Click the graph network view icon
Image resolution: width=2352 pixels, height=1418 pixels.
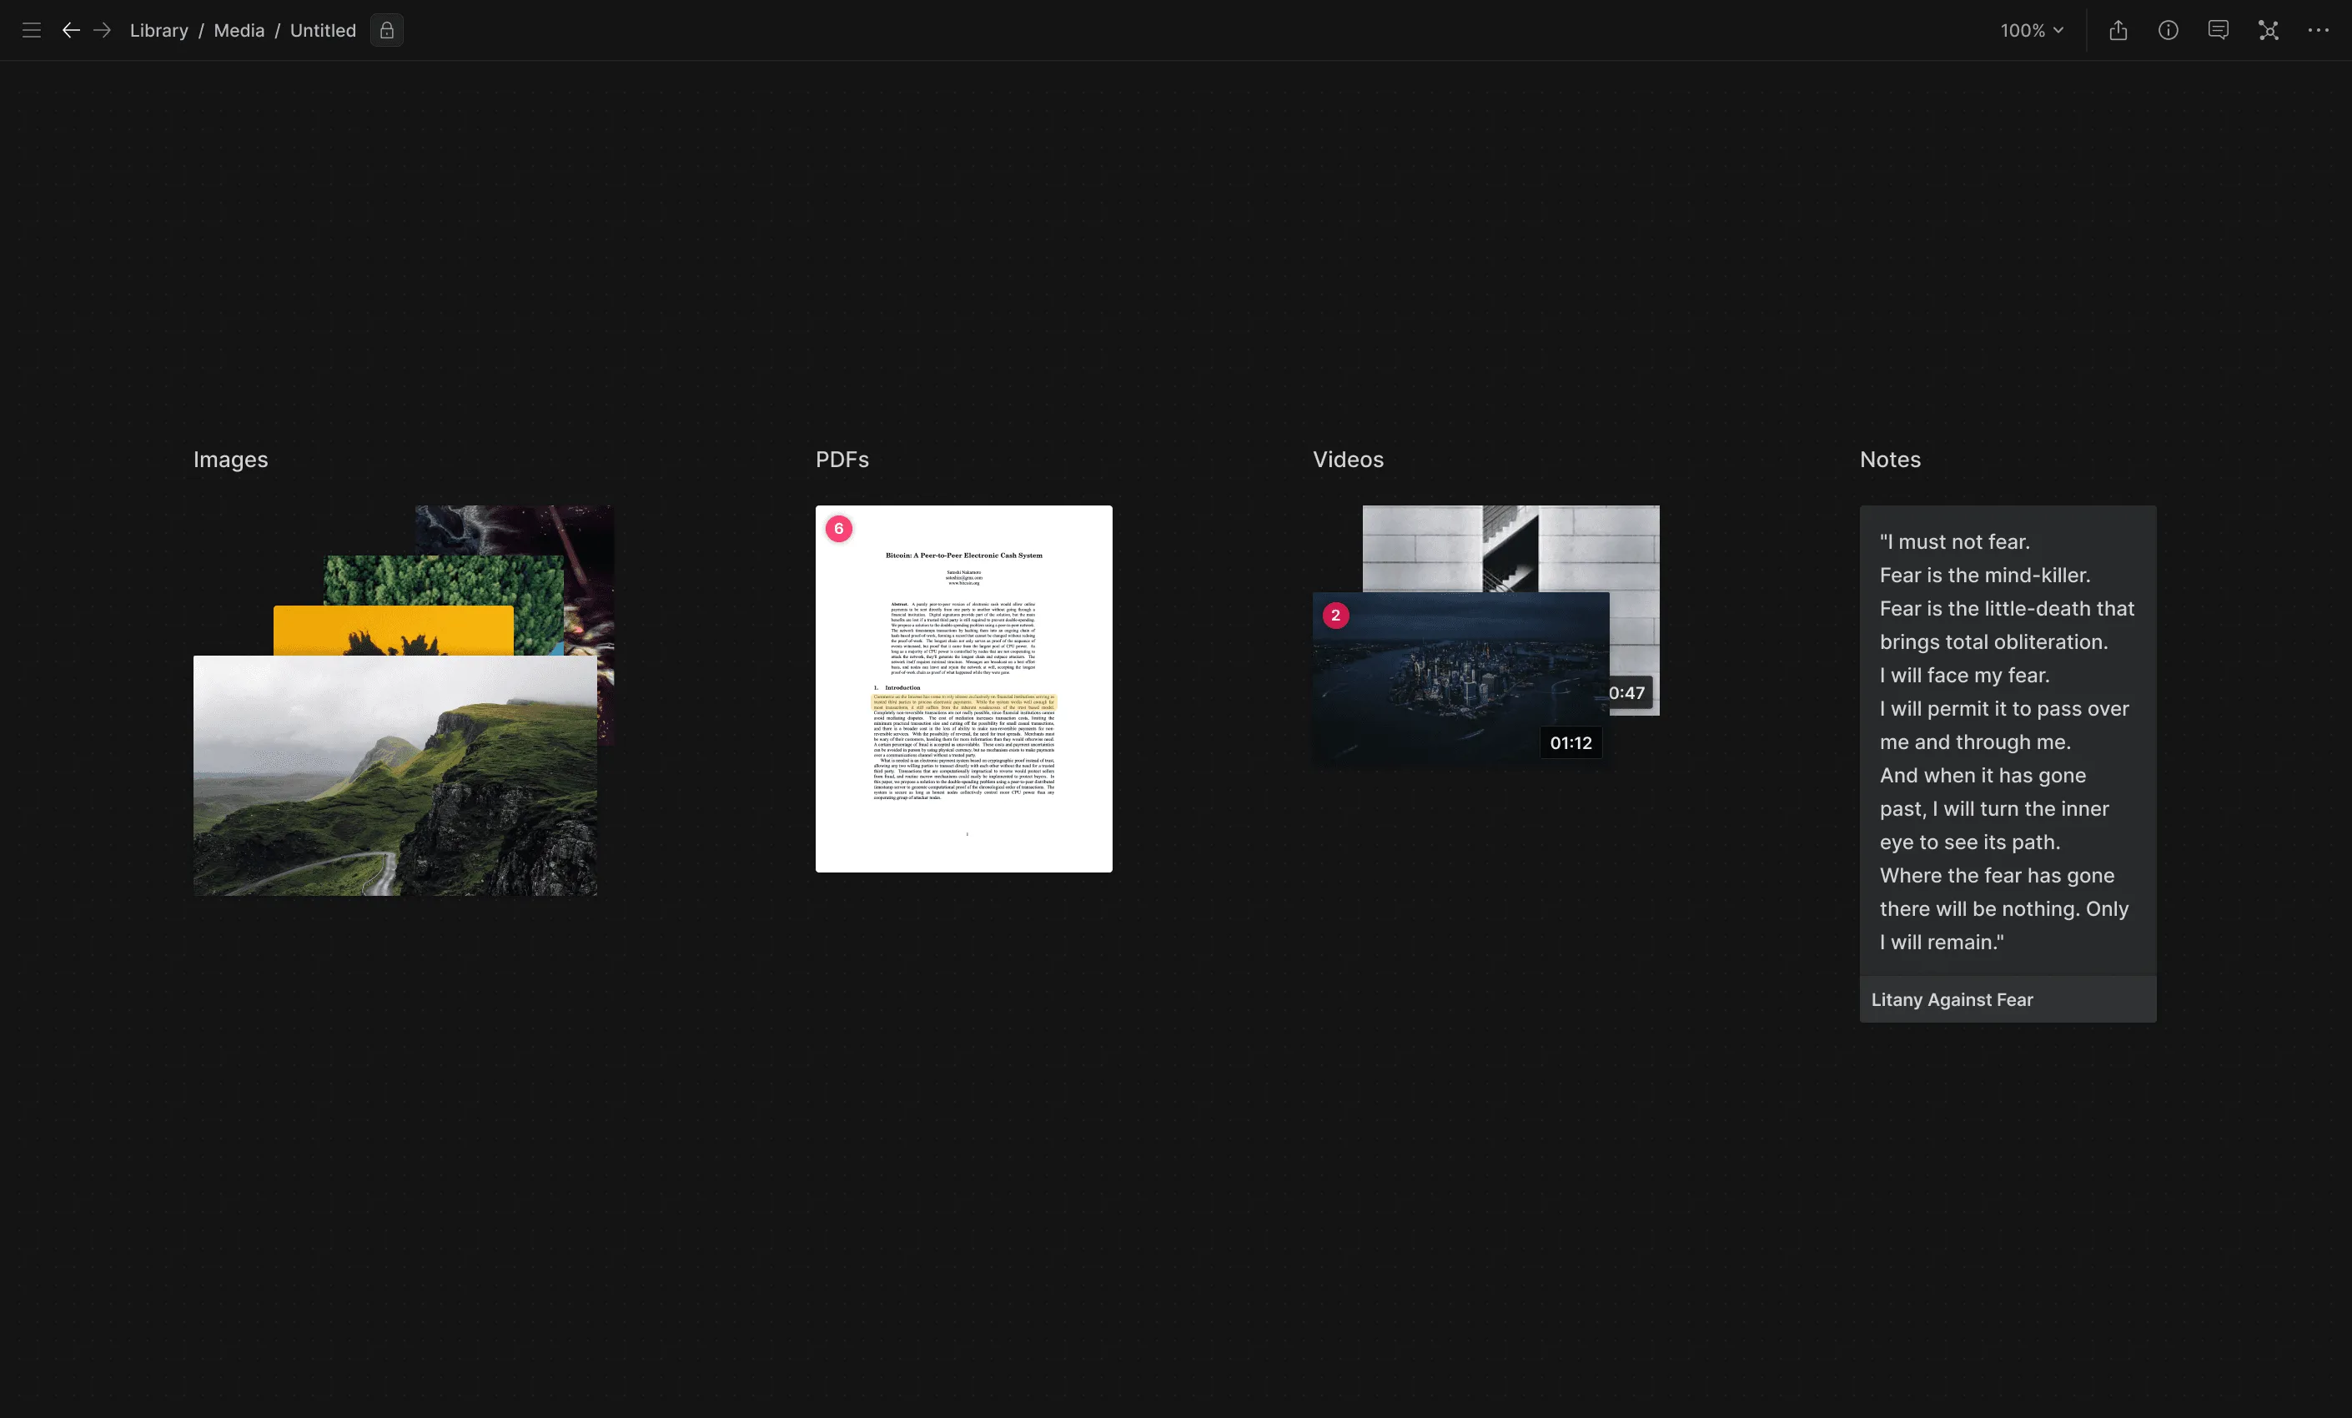[x=2268, y=31]
